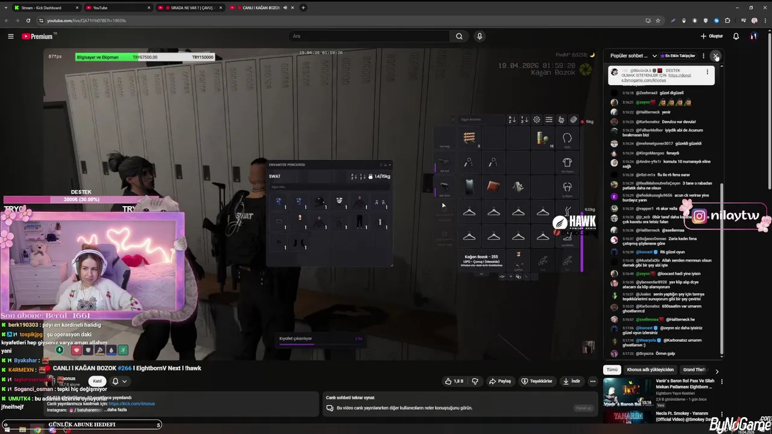This screenshot has height=434, width=772.
Task: Close the Envanter Penceresi window
Action: [x=389, y=165]
